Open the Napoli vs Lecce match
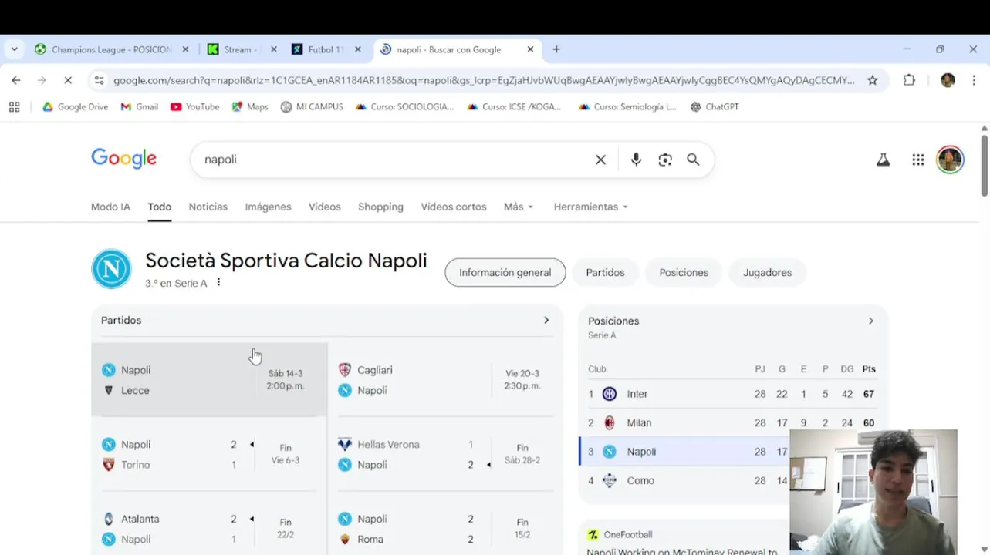Viewport: 990px width, 555px height. [209, 380]
